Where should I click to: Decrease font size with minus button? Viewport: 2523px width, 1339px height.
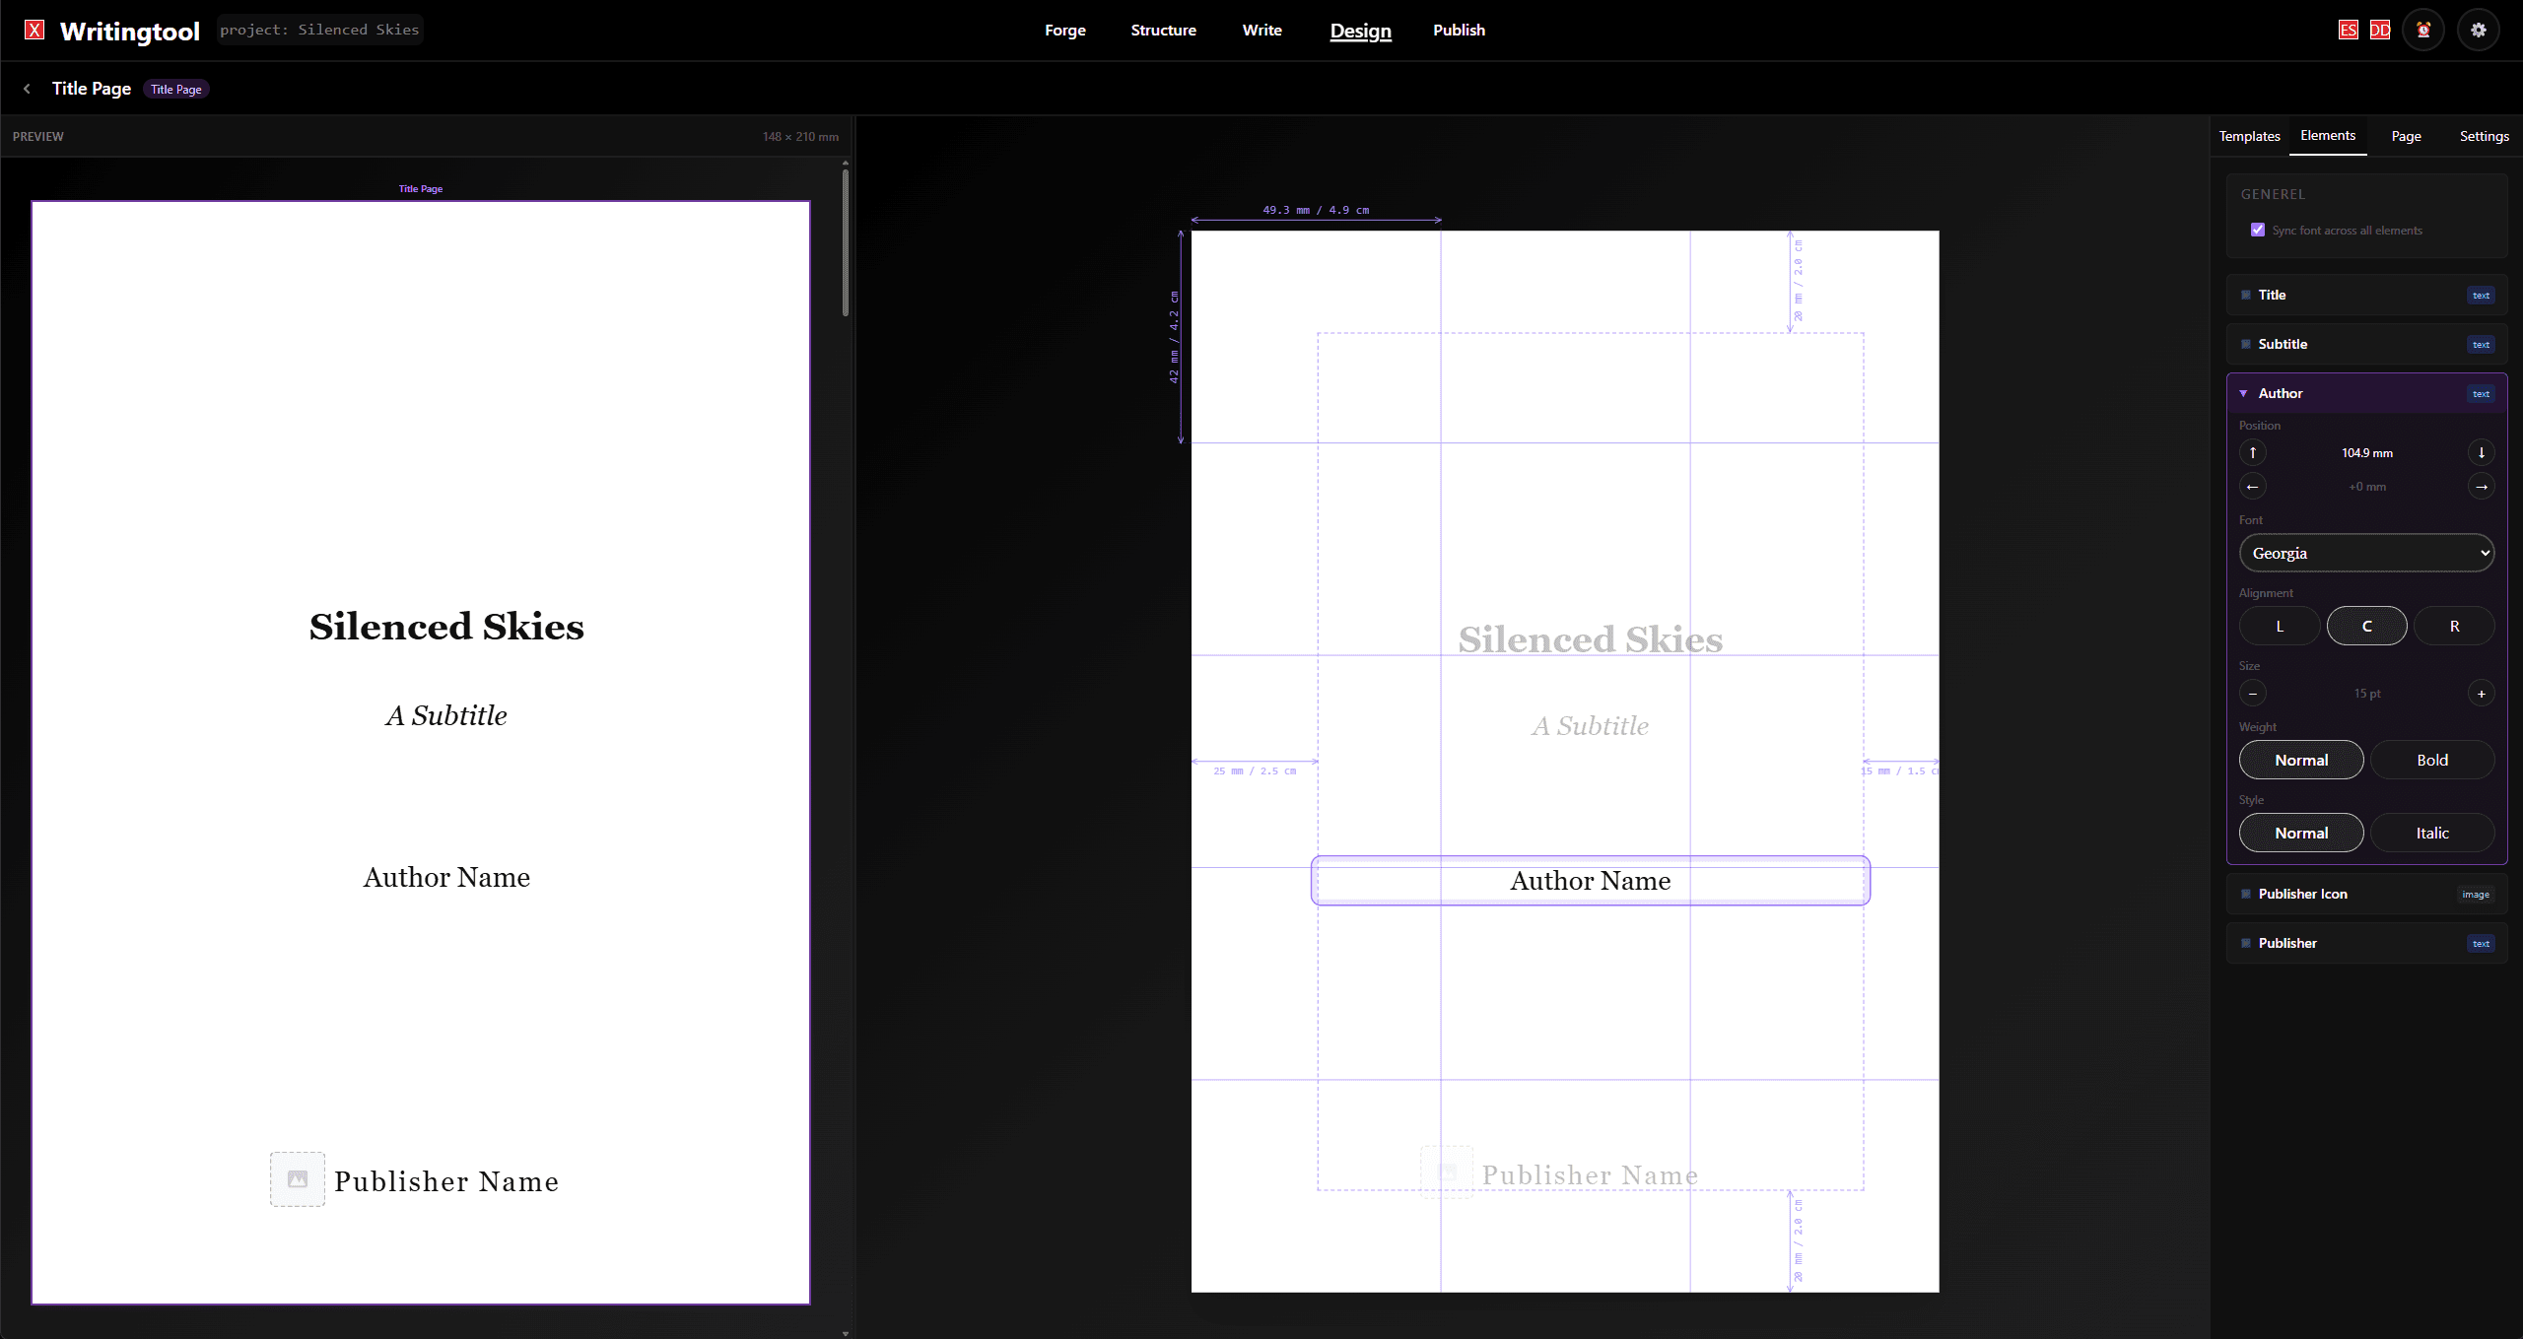[2253, 694]
